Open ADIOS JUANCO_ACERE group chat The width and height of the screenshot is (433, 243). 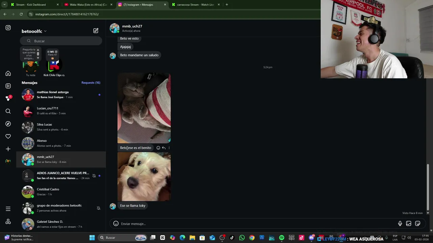pyautogui.click(x=61, y=175)
